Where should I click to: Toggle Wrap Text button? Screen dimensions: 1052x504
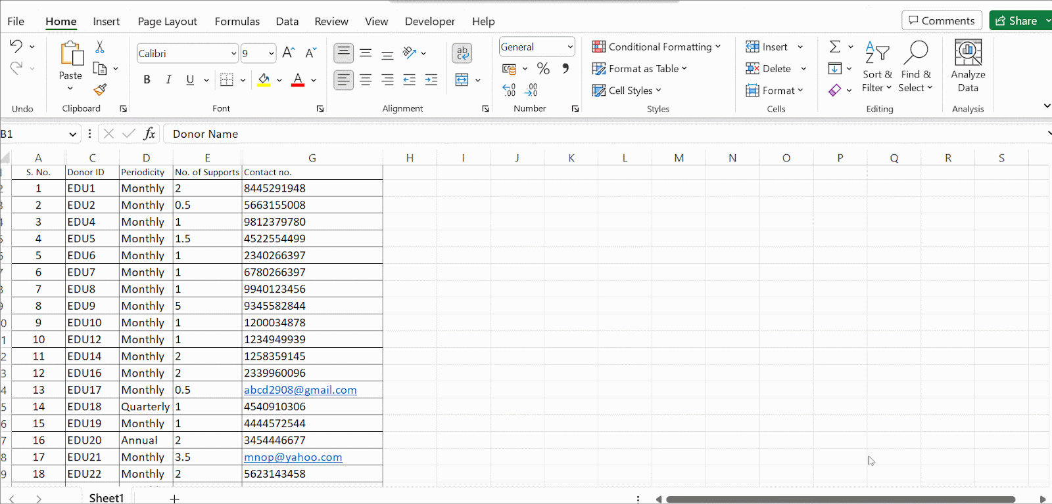[462, 53]
